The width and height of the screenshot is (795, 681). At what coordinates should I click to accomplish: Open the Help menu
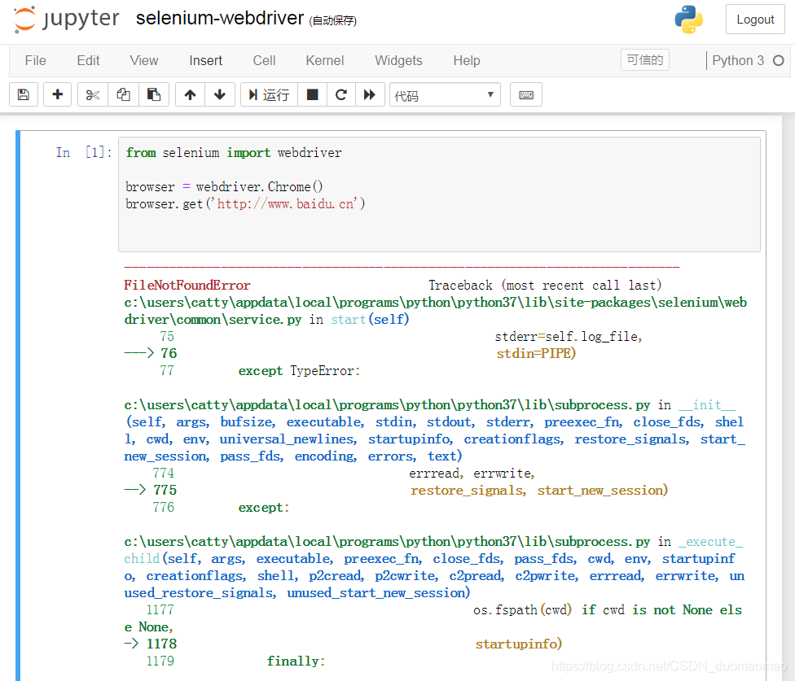coord(467,61)
